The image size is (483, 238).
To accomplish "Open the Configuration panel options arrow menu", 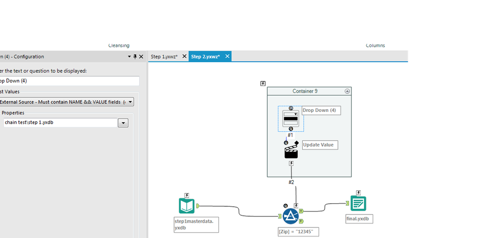I will [130, 57].
